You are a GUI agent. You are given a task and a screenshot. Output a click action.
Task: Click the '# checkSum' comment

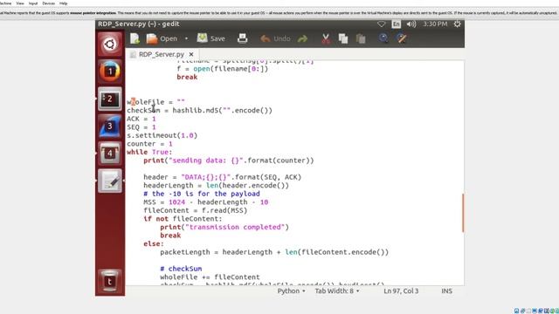point(181,269)
